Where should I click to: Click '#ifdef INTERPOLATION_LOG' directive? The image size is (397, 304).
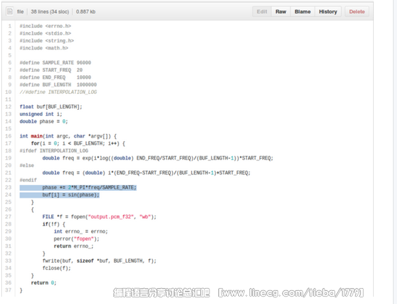point(54,151)
